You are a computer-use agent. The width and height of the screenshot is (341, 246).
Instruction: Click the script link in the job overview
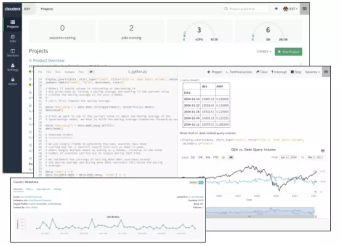tap(32, 197)
